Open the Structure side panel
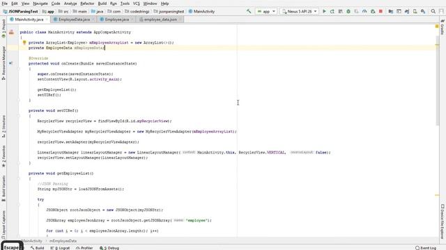Viewport: 446px width, 250px height. 3,126
